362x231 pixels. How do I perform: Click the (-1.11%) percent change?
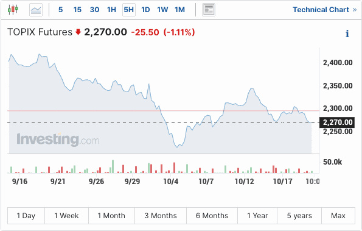coord(179,32)
